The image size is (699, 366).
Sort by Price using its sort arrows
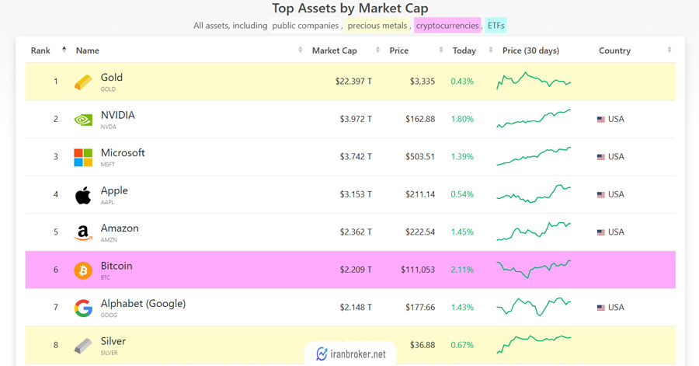click(441, 50)
